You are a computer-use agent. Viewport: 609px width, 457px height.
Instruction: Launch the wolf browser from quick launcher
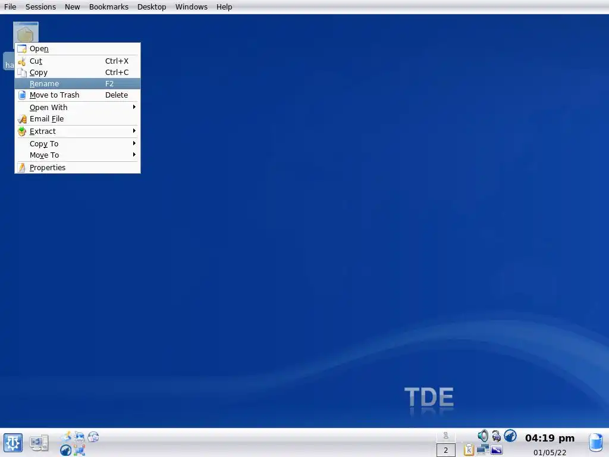click(65, 450)
